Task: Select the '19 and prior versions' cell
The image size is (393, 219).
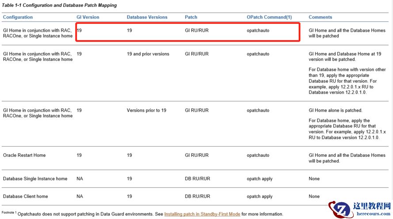Action: coord(148,54)
